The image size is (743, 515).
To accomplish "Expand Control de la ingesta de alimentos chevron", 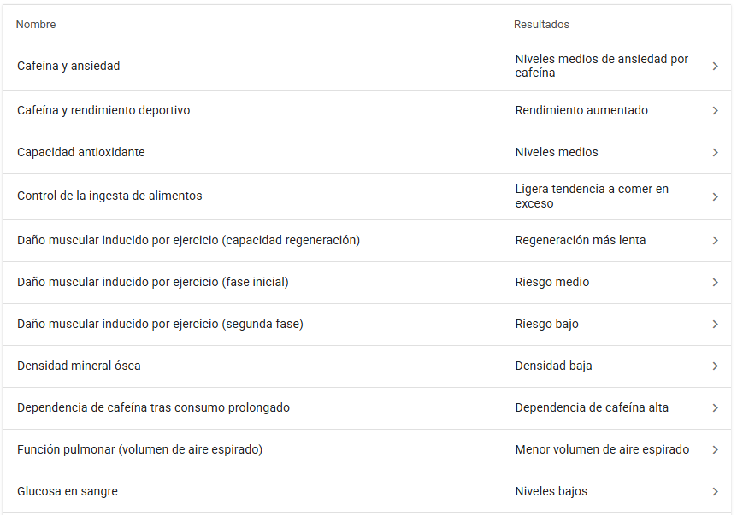I will coord(715,196).
